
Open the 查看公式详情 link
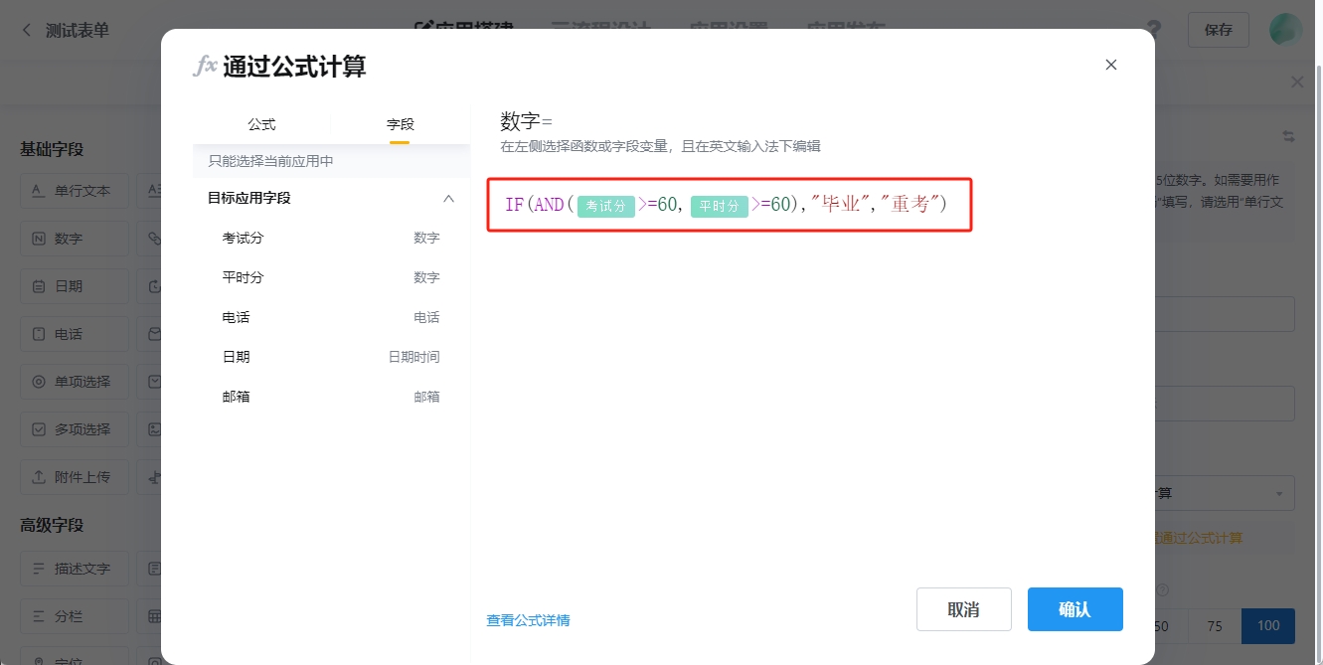(x=528, y=620)
